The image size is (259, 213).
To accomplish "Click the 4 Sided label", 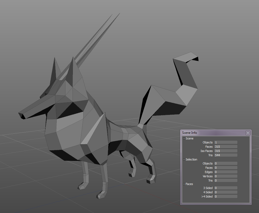I will 208,192.
